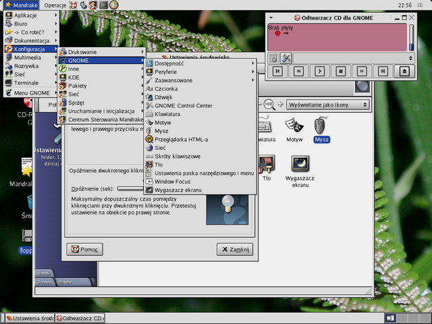Click the Pomoc help button
Image resolution: width=432 pixels, height=324 pixels.
[84, 249]
